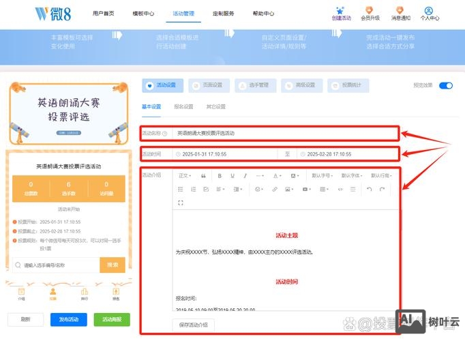Switch to the 活动设置 tab
This screenshot has height=341, width=465.
coord(162,85)
